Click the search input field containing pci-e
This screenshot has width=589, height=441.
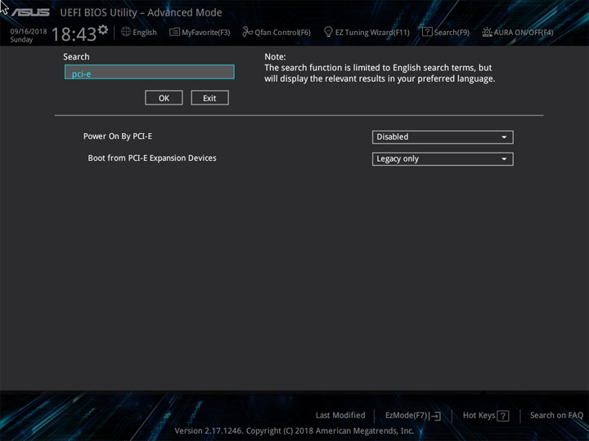click(150, 72)
